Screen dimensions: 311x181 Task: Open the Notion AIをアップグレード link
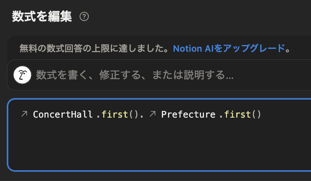229,48
